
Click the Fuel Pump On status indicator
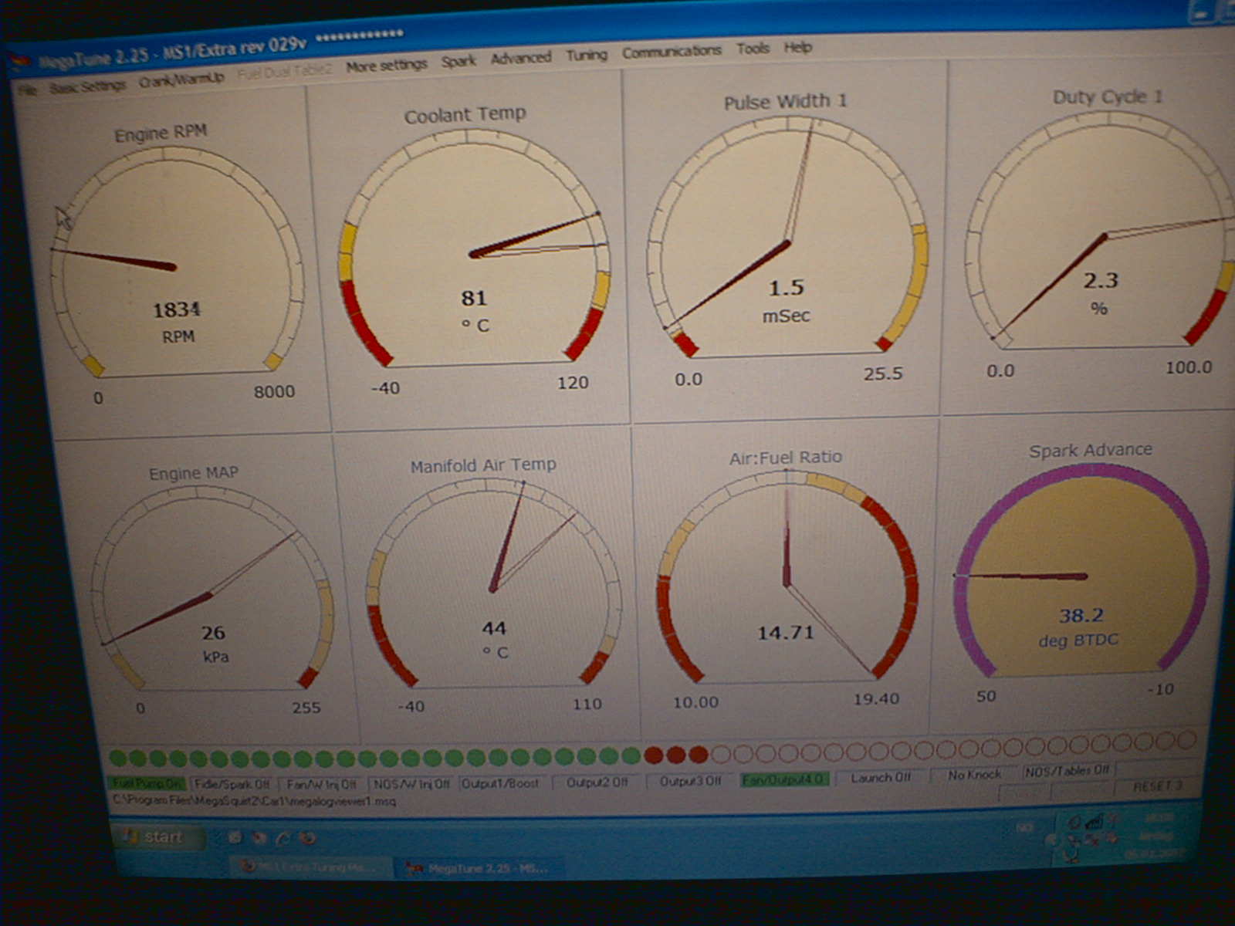coord(147,783)
